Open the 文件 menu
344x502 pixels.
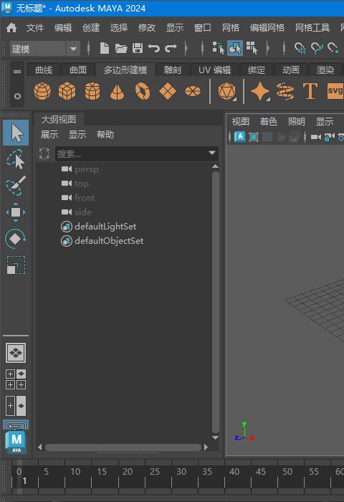pos(35,28)
